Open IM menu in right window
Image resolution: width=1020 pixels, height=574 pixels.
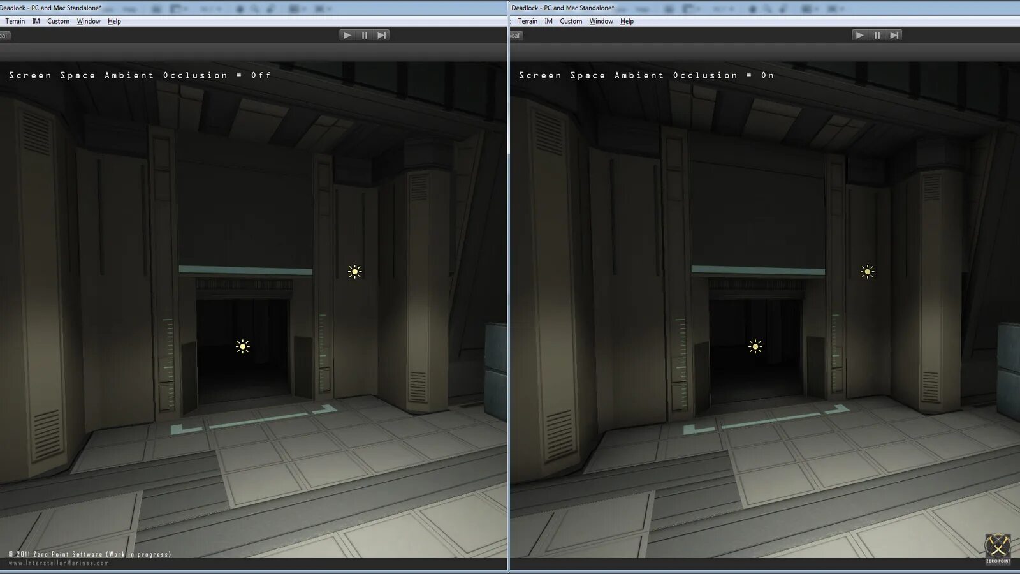[548, 21]
